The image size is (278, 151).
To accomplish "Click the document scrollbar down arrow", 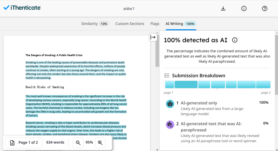I will click(x=157, y=150).
